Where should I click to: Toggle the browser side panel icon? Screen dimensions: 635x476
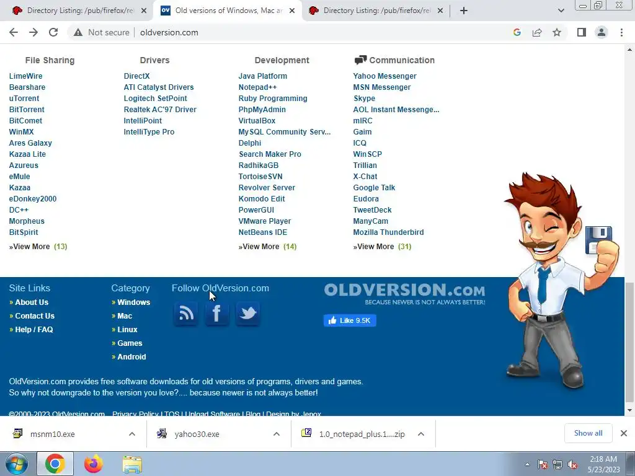(582, 32)
